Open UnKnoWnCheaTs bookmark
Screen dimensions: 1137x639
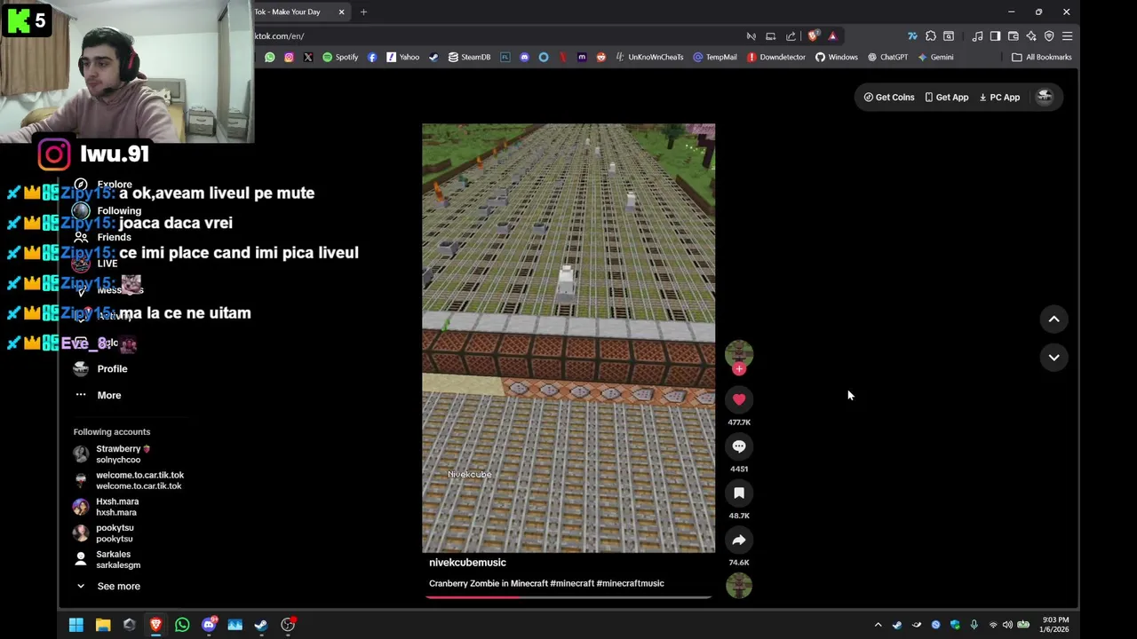tap(648, 57)
